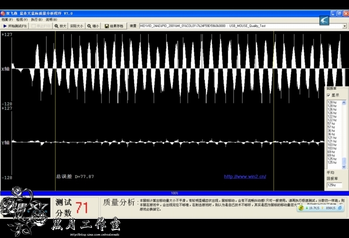Click the report rate list scrollbar thumb
The height and width of the screenshot is (238, 349).
click(x=344, y=161)
